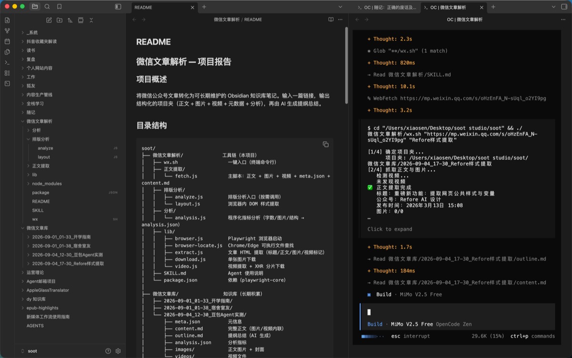Click the terminal prompt input box
The image size is (572, 358).
[x=458, y=312]
